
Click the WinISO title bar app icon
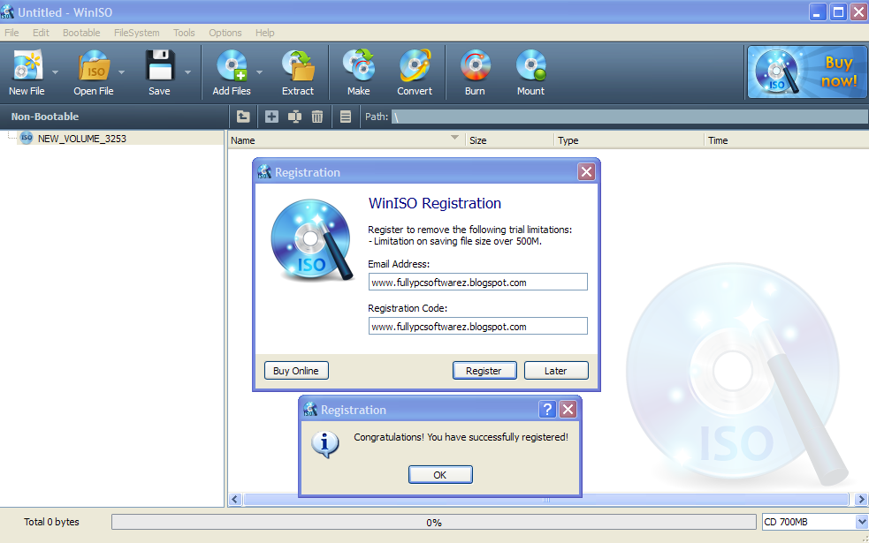pyautogui.click(x=7, y=11)
